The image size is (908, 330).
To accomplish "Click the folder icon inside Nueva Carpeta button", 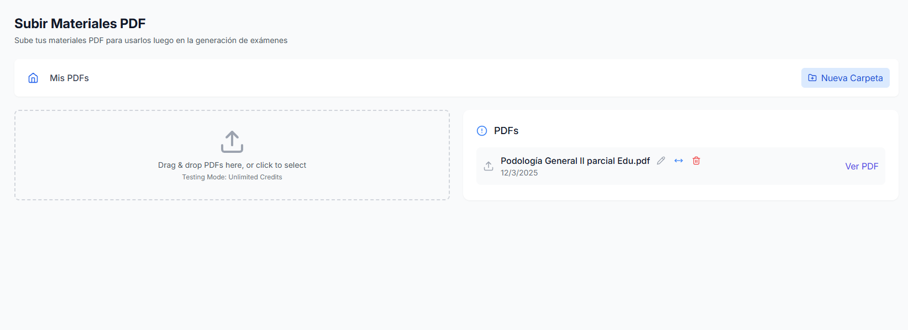I will 812,78.
